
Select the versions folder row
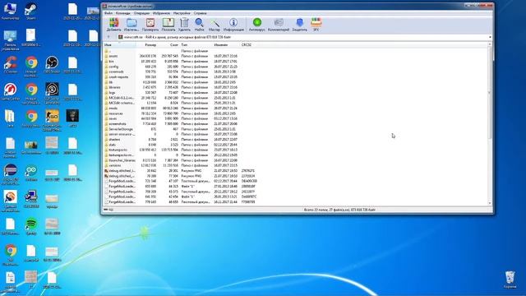tap(181, 165)
